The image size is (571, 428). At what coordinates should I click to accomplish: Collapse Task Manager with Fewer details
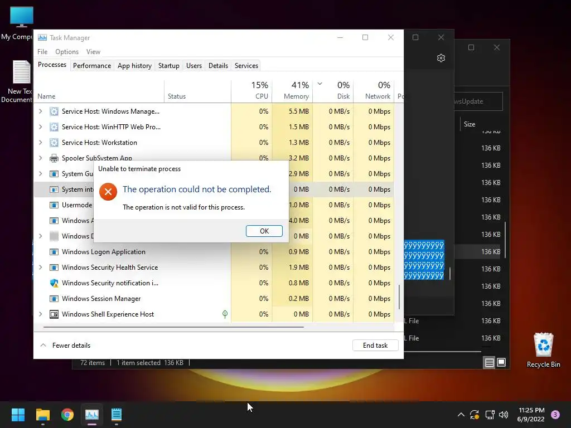[x=65, y=346]
